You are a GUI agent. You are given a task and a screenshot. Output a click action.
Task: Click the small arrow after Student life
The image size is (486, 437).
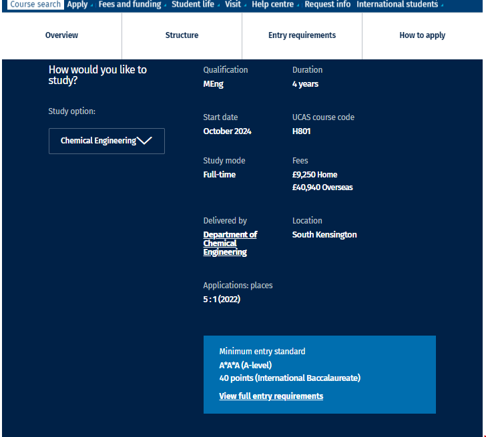coord(218,6)
